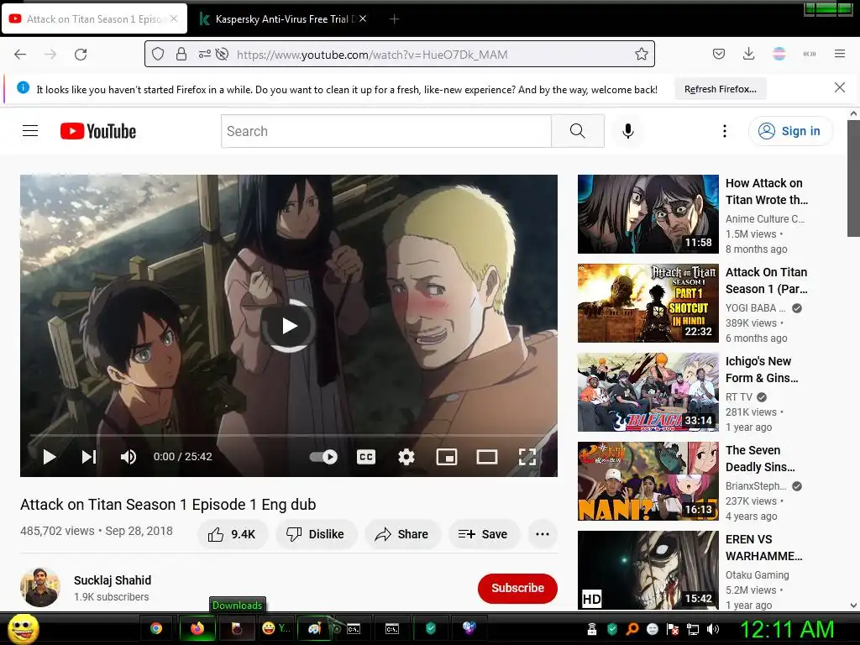The width and height of the screenshot is (860, 645).
Task: Focus the YouTube Search field
Action: coord(386,131)
